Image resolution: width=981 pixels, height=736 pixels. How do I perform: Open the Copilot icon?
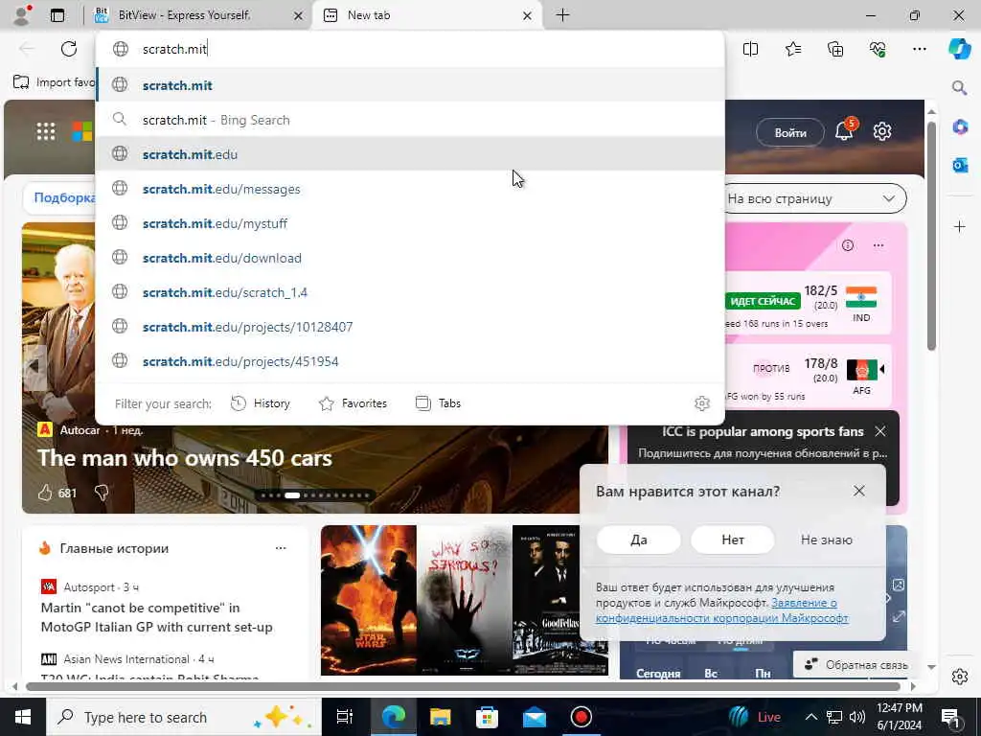click(x=959, y=49)
